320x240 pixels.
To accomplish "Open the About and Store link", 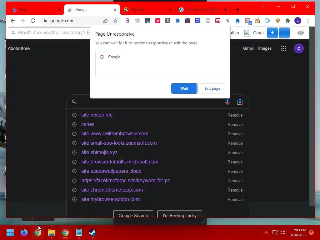I will pyautogui.click(x=19, y=48).
